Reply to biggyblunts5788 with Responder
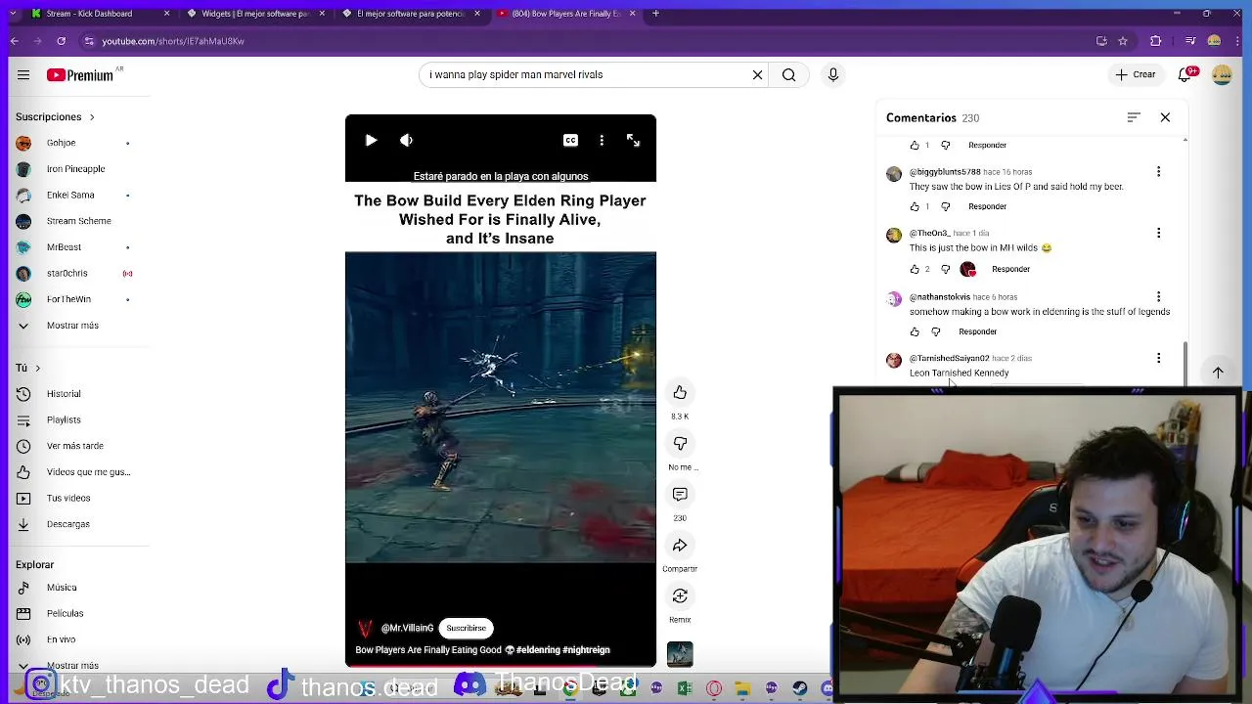The height and width of the screenshot is (704, 1252). [987, 206]
